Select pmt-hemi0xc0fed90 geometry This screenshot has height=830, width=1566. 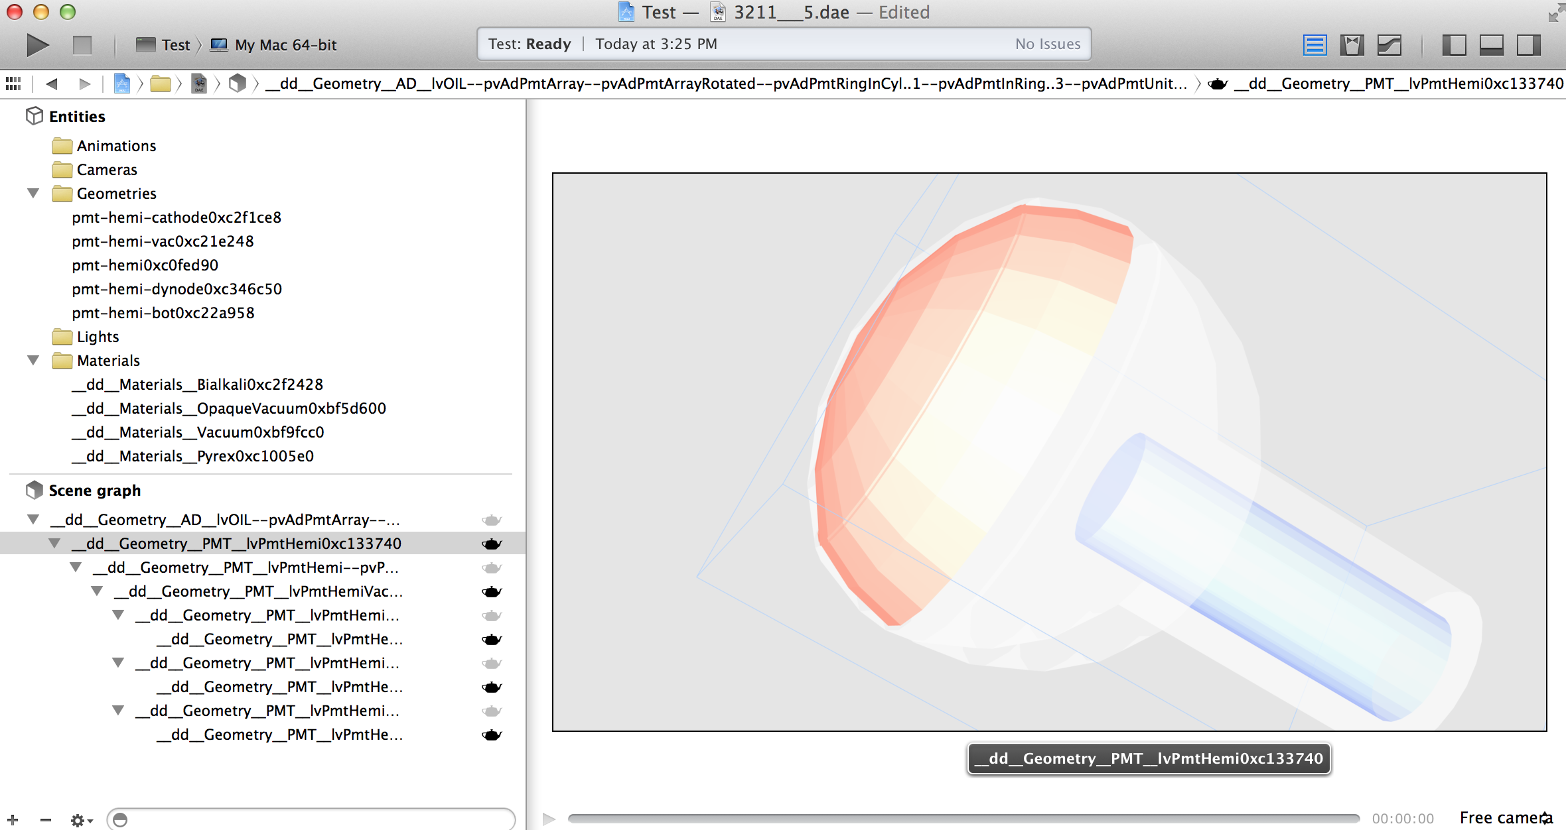point(145,265)
